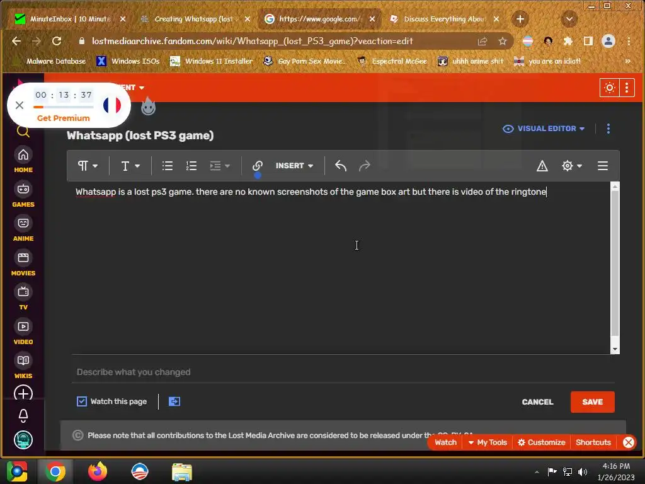Open the more options dots beside Visual Editor
Image resolution: width=645 pixels, height=484 pixels.
[608, 129]
